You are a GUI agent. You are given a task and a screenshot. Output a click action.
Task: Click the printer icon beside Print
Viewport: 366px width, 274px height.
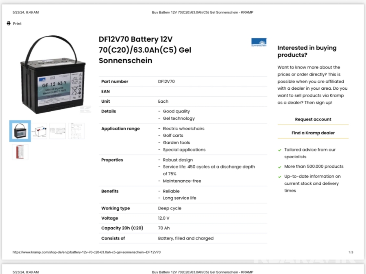point(9,23)
